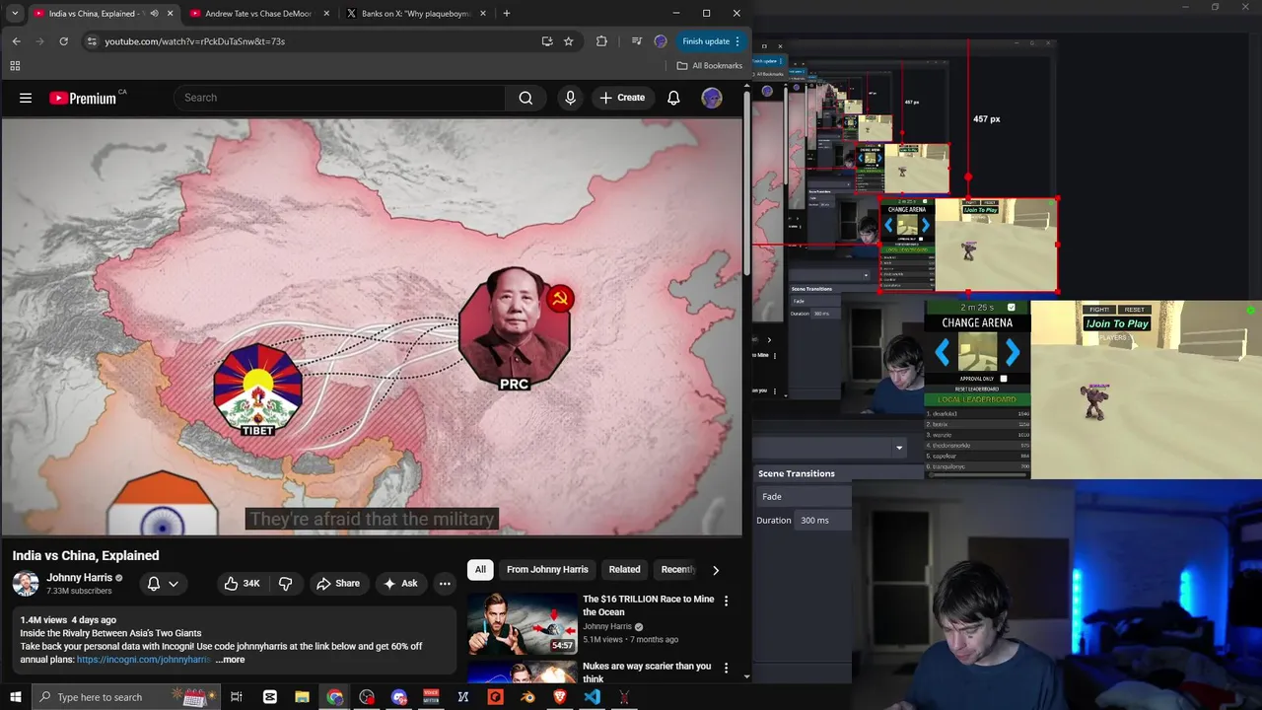The image size is (1262, 710).
Task: Open apps grid in bookmarks bar
Action: click(15, 66)
